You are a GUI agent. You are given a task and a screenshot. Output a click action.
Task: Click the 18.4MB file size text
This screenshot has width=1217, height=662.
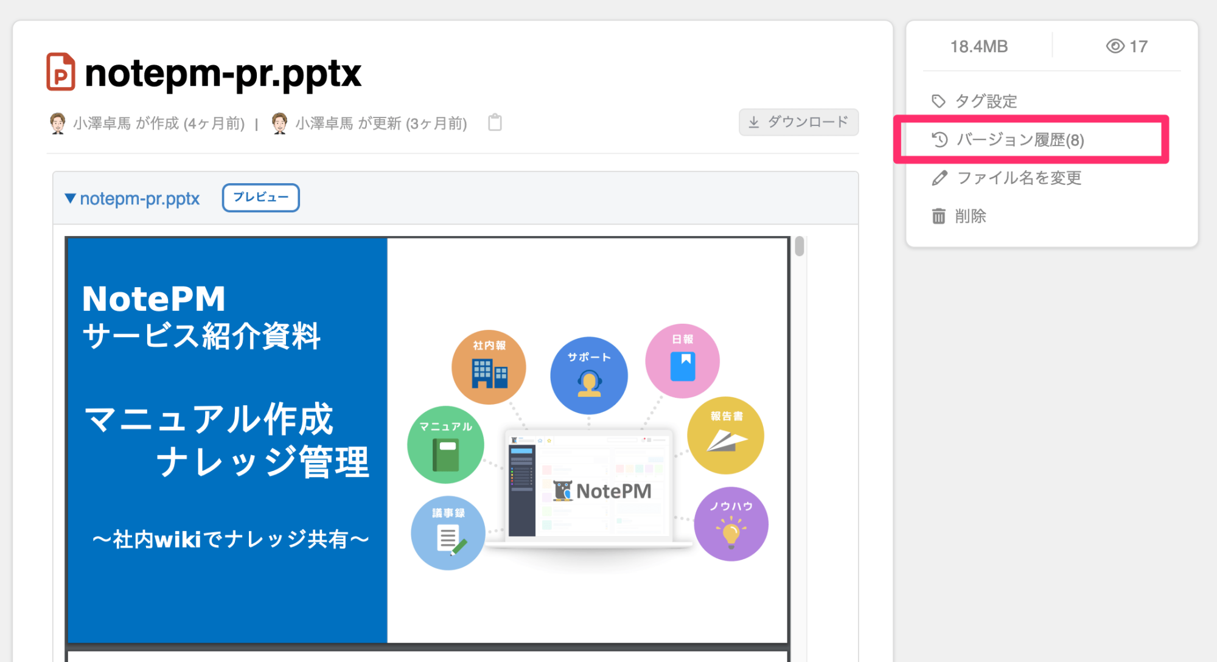[x=979, y=46]
